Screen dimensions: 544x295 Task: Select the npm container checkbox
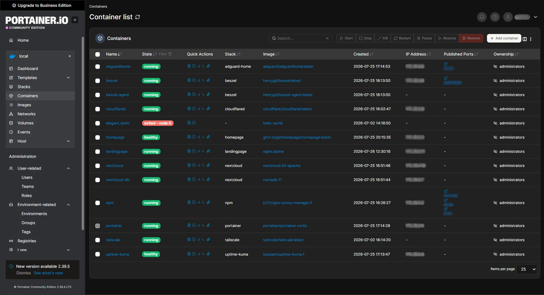click(98, 203)
